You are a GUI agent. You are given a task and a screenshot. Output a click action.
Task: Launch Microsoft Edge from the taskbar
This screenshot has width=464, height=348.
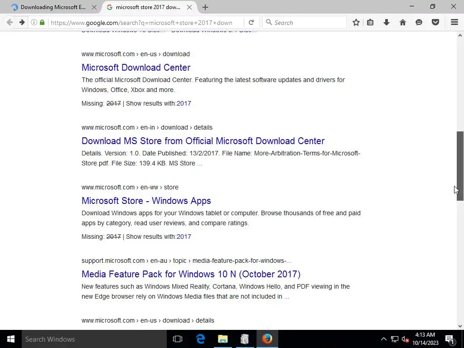point(200,339)
